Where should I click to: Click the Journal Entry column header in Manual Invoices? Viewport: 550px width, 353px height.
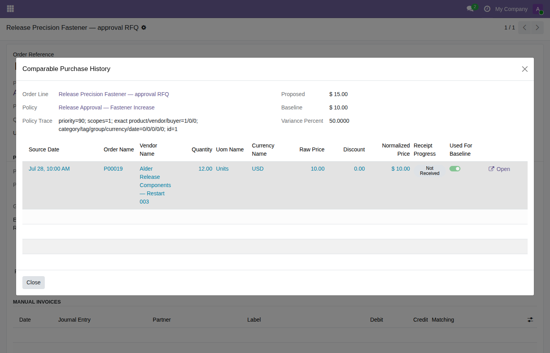pyautogui.click(x=74, y=320)
